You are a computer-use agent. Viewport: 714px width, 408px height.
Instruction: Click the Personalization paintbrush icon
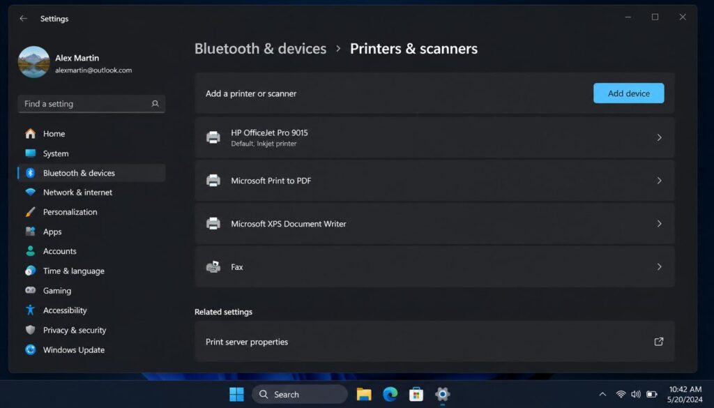click(x=31, y=212)
